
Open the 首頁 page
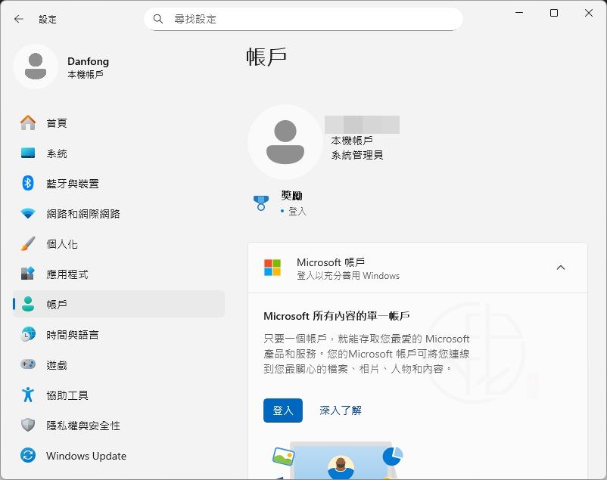click(x=119, y=123)
